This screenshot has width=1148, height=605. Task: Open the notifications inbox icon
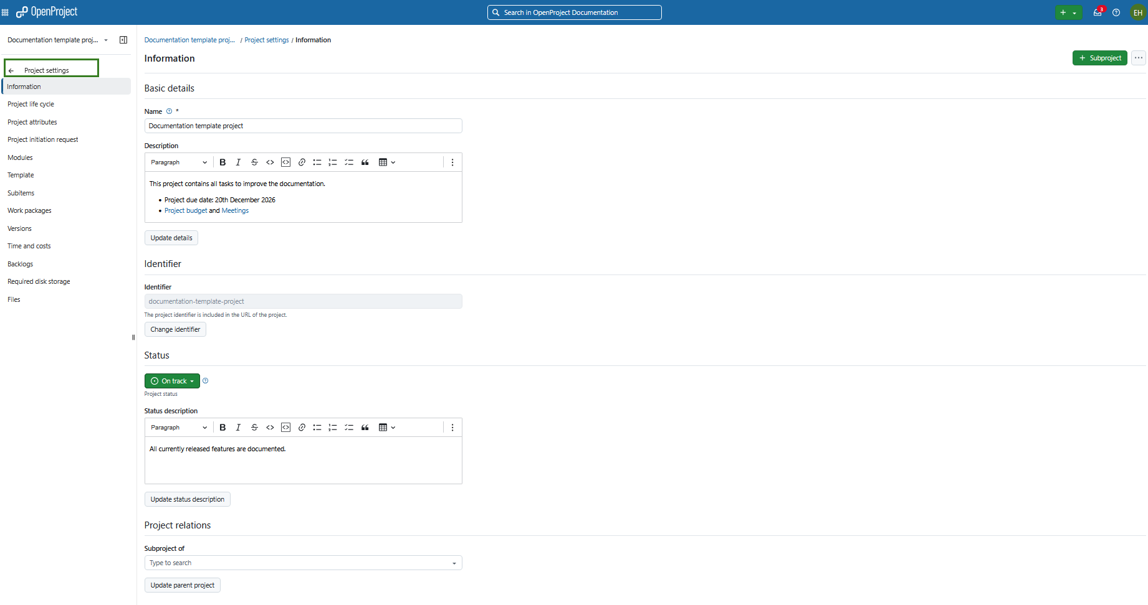pos(1098,12)
